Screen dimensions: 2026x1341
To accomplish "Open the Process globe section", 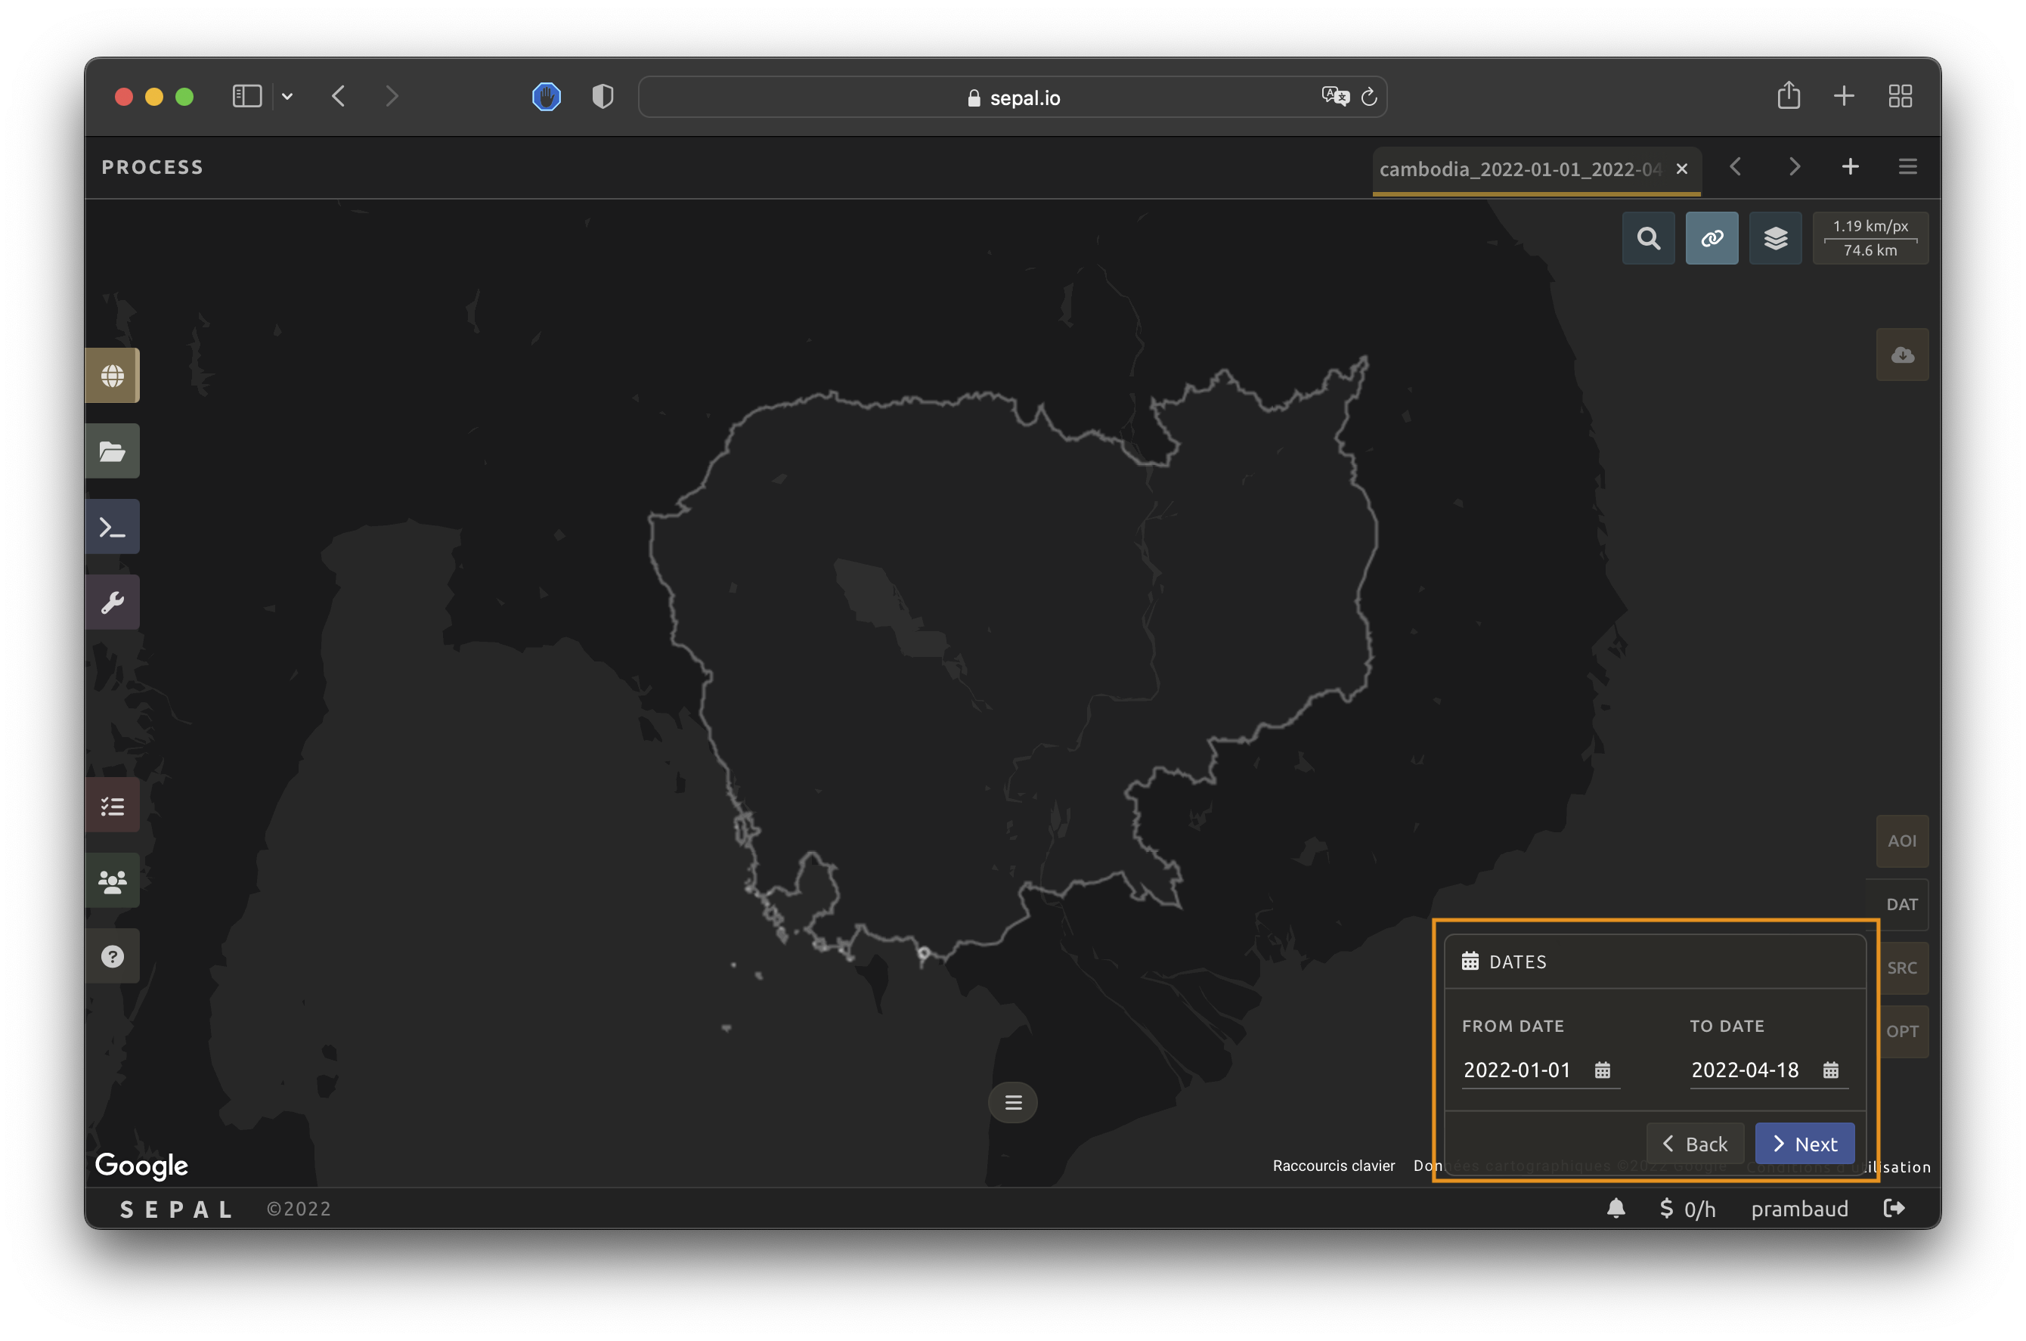I will [x=112, y=376].
